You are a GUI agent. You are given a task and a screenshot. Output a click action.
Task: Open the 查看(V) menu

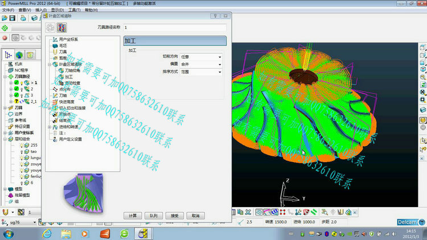(x=24, y=10)
